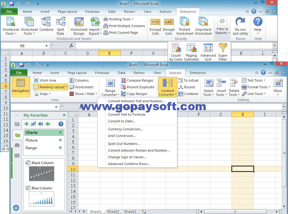Open Paging Subtotals utility
This screenshot has width=288, height=214.
tap(191, 52)
